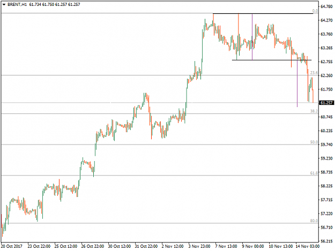Select the 20 Oct 2017 time axis label

pyautogui.click(x=12, y=246)
